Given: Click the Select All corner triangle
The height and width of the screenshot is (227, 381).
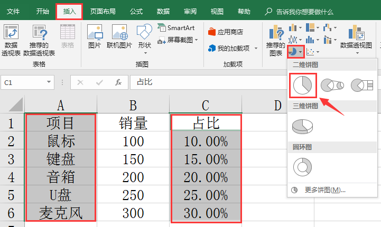Looking at the screenshot, I should click(x=15, y=105).
